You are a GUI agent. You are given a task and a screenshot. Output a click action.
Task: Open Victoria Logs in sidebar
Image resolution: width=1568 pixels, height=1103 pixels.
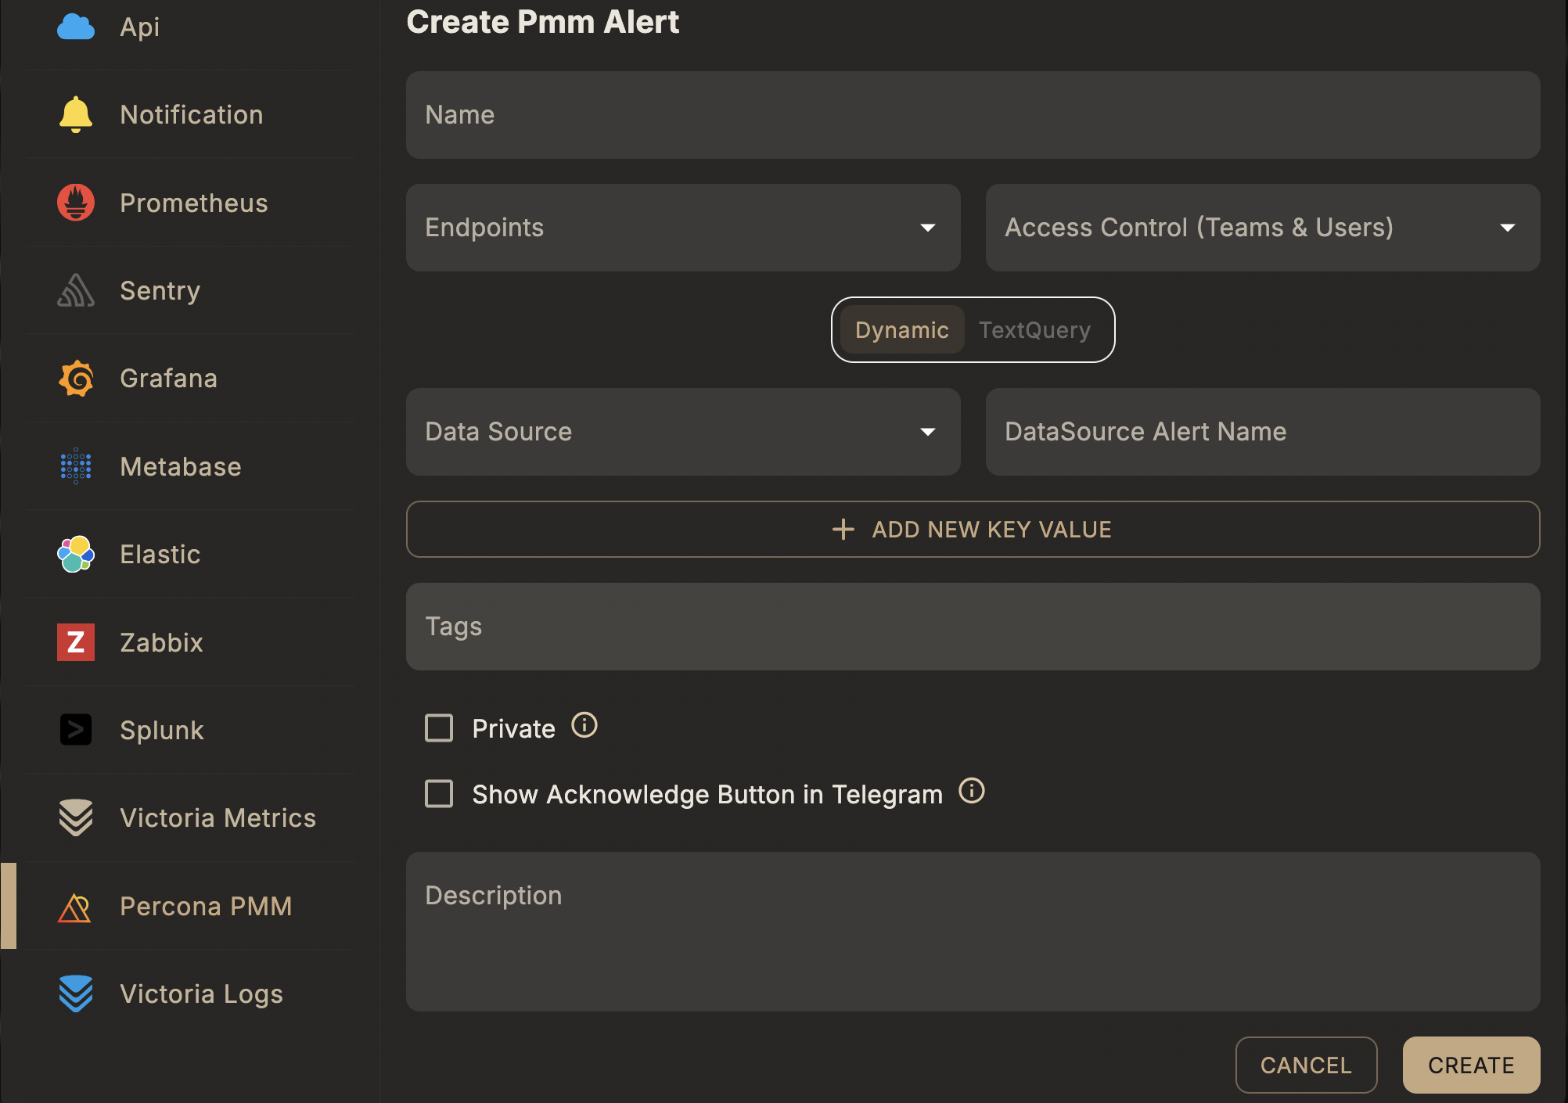pos(190,993)
